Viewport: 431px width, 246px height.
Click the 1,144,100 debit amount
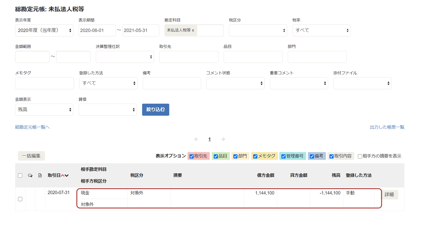264,193
